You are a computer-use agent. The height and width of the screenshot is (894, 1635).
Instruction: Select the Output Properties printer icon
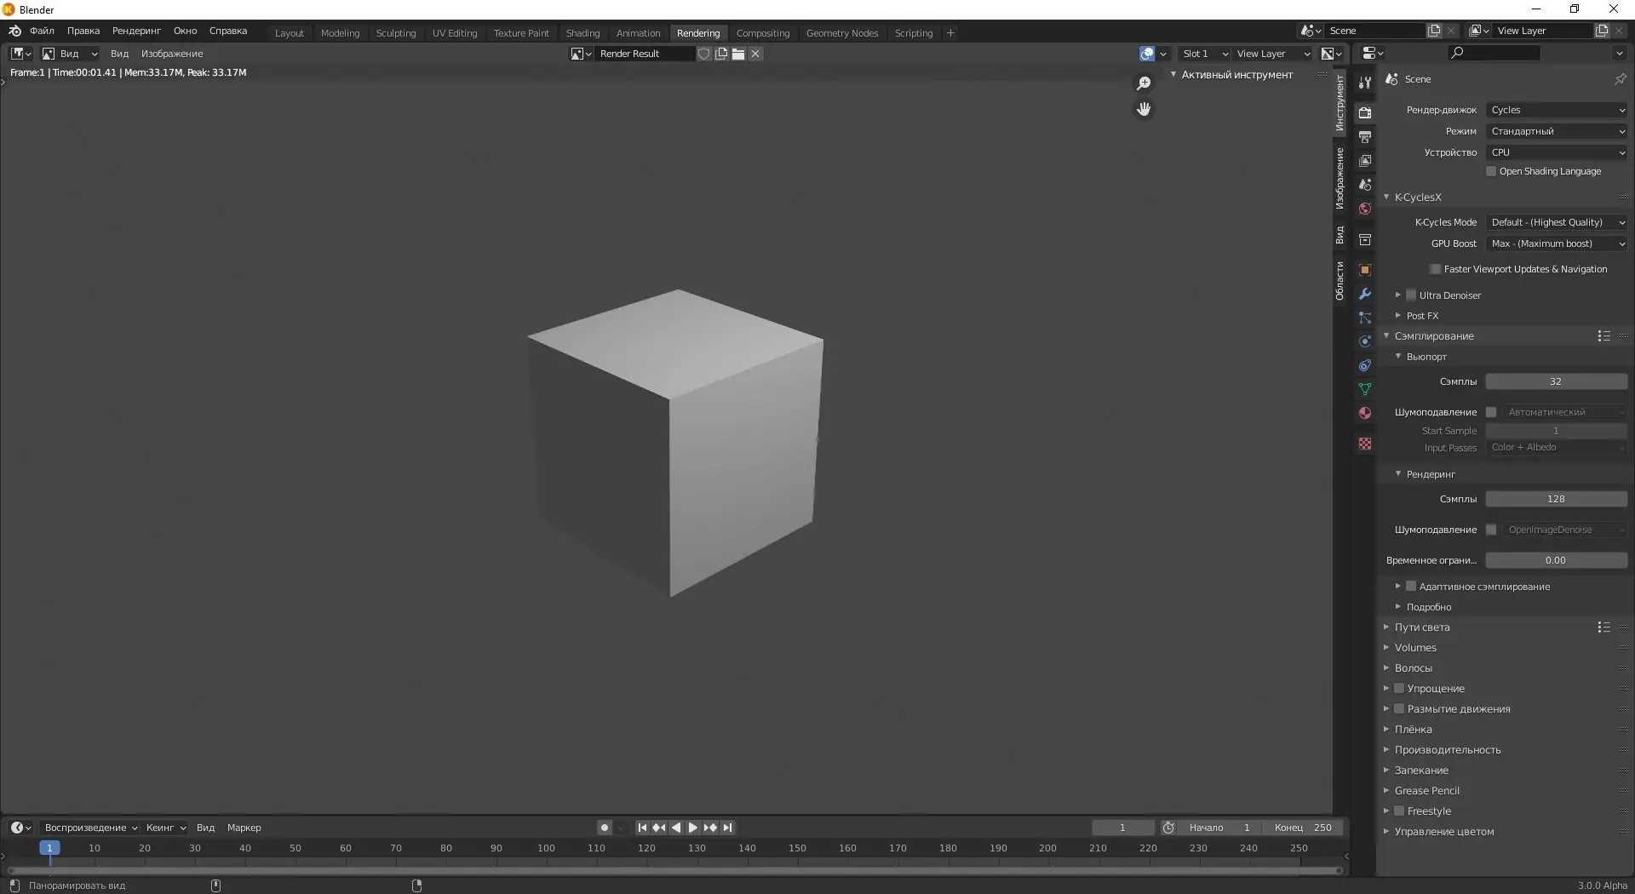tap(1365, 136)
